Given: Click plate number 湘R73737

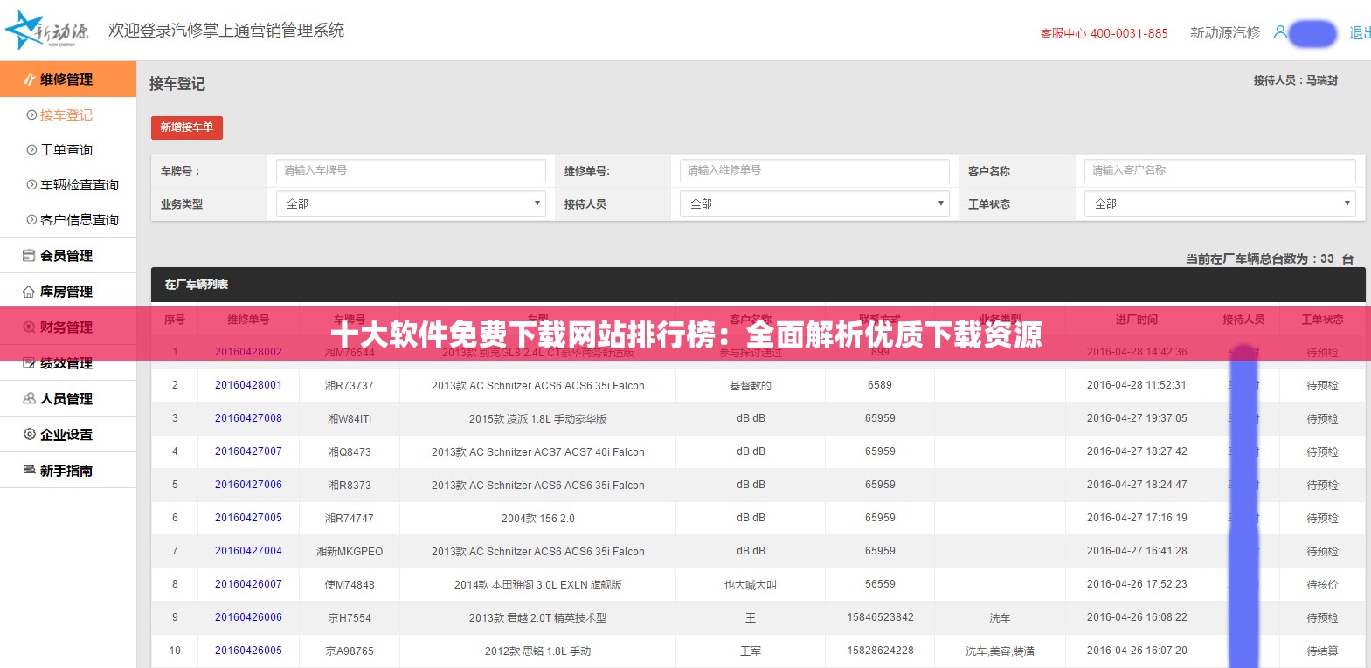Looking at the screenshot, I should pos(350,386).
